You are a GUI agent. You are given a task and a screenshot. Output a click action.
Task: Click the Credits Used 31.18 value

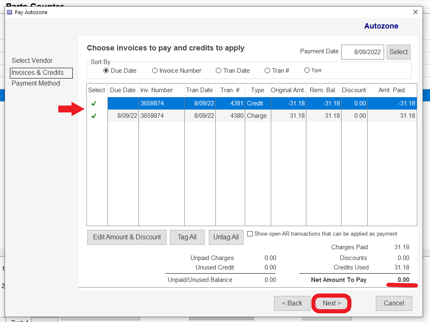pos(402,267)
